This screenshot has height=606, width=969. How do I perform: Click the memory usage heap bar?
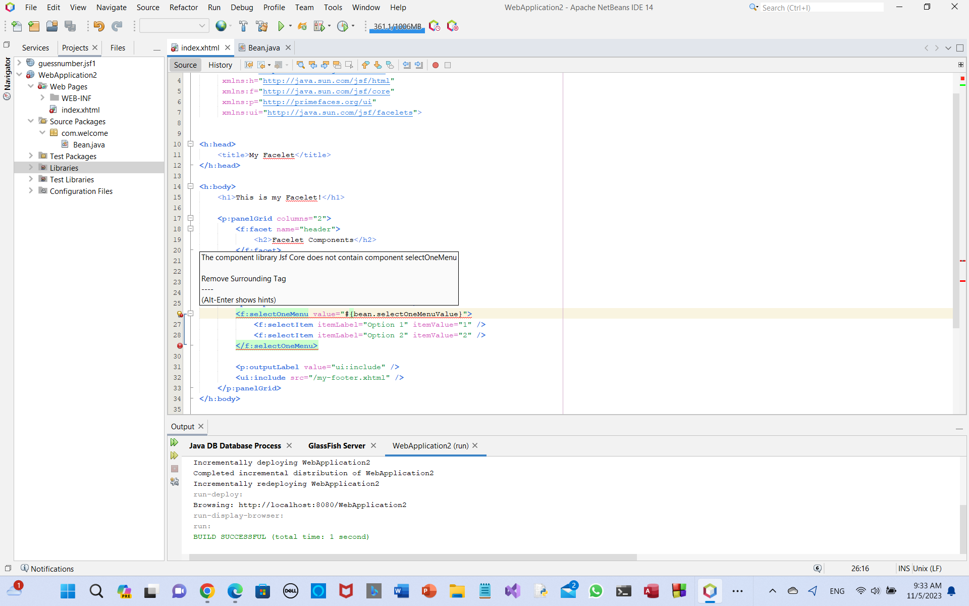point(397,27)
